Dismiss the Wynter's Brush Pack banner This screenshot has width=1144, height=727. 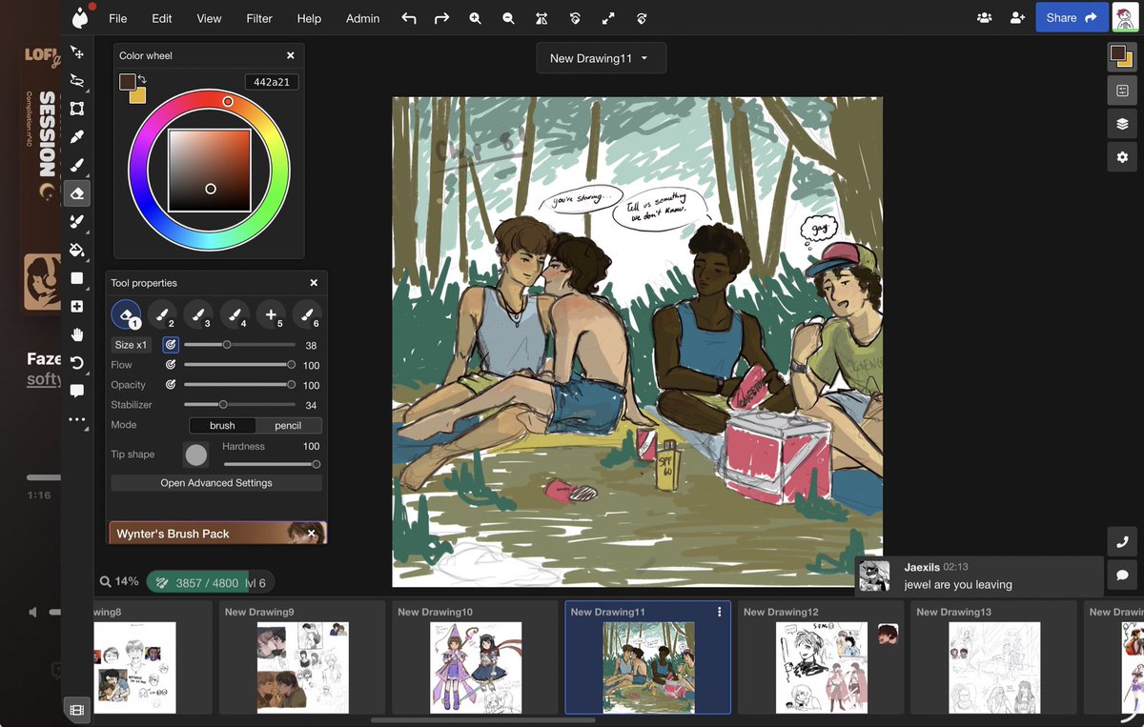(x=312, y=534)
